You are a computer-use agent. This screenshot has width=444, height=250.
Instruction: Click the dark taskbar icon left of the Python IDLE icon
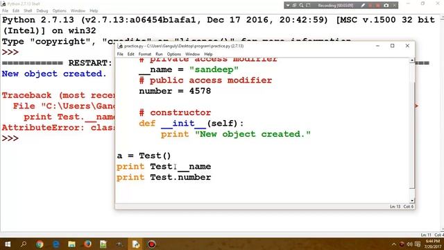(x=119, y=244)
